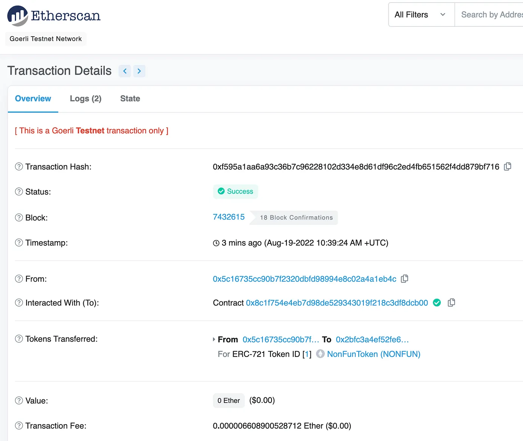
Task: Open ERC-721 Token ID 1 link
Action: pyautogui.click(x=307, y=354)
